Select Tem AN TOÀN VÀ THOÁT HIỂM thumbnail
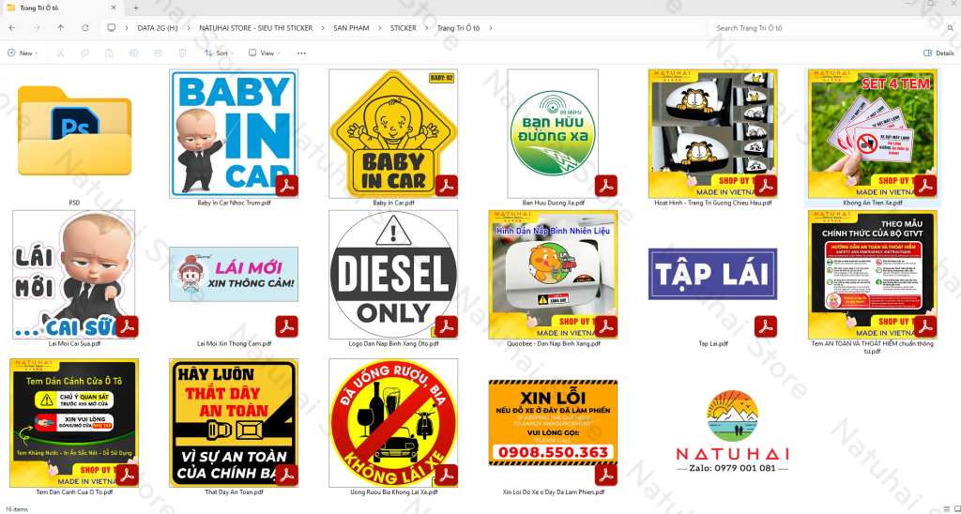Screen dimensions: 961x514 tap(873, 275)
